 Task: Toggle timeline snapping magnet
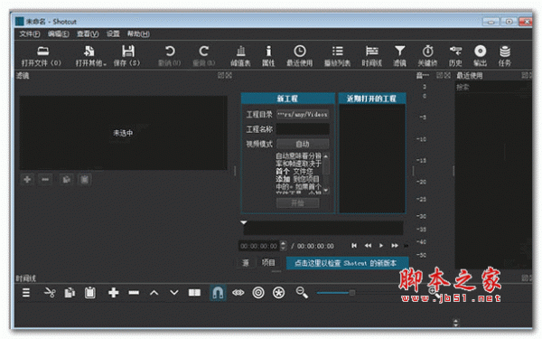(218, 293)
